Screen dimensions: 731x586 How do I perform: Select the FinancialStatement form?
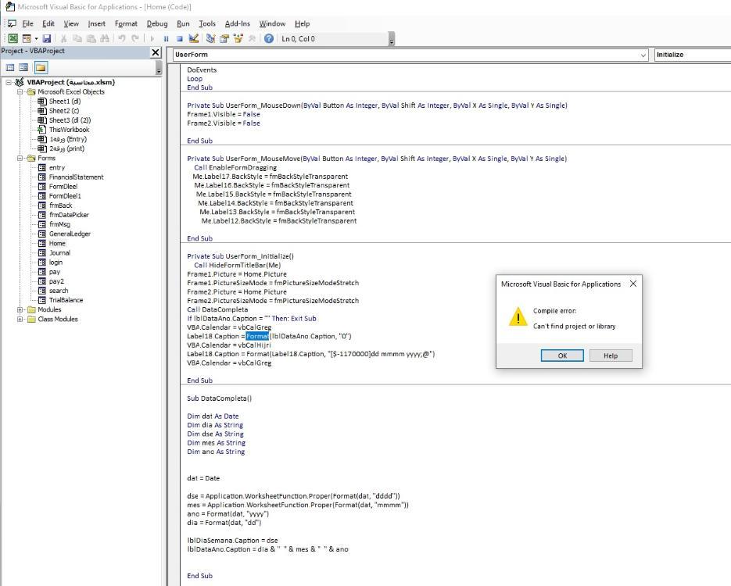tap(77, 177)
